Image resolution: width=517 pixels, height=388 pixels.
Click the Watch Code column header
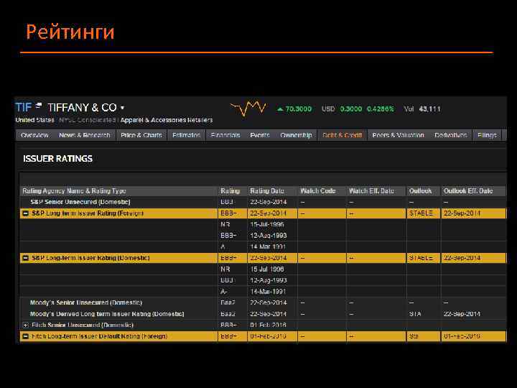pyautogui.click(x=317, y=191)
